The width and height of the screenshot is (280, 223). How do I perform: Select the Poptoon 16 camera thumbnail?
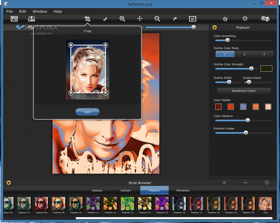pyautogui.click(x=179, y=204)
